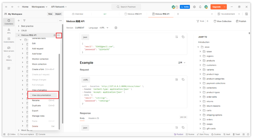Viewport: 254px width, 139px height.
Task: Choose Mock collection menu item
Action: pos(39,64)
